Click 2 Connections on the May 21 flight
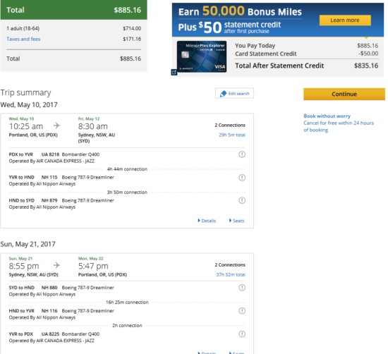This screenshot has width=388, height=354. pos(230,265)
